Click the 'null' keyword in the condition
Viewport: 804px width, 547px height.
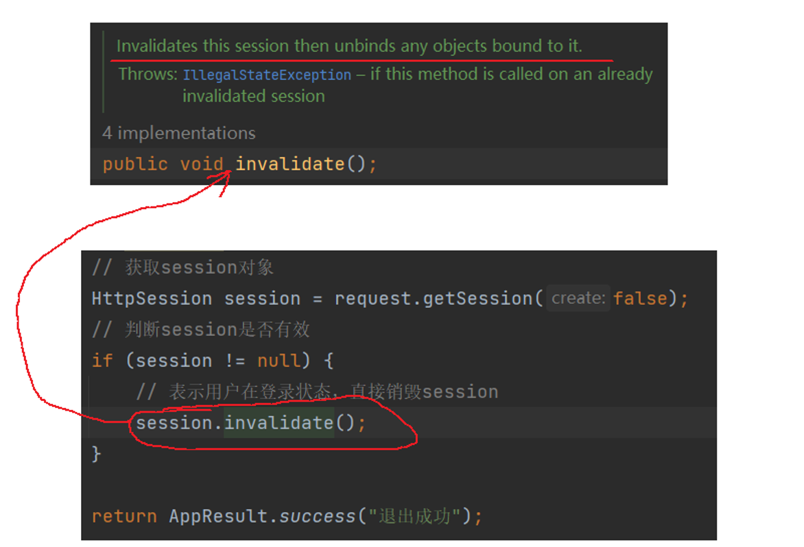(279, 361)
